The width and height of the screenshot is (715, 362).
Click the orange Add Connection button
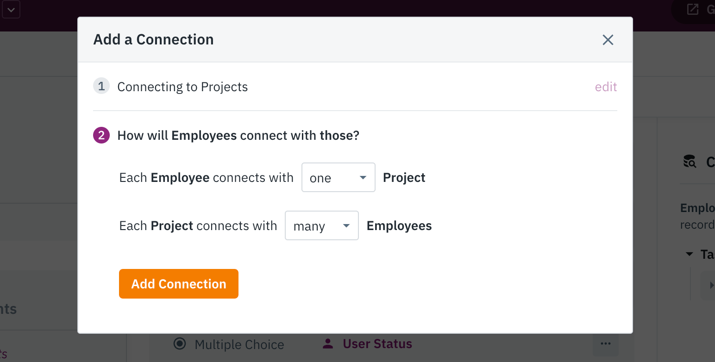pos(179,284)
